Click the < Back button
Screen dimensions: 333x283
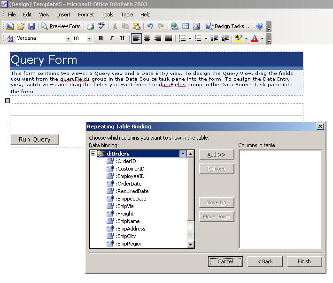tap(265, 261)
